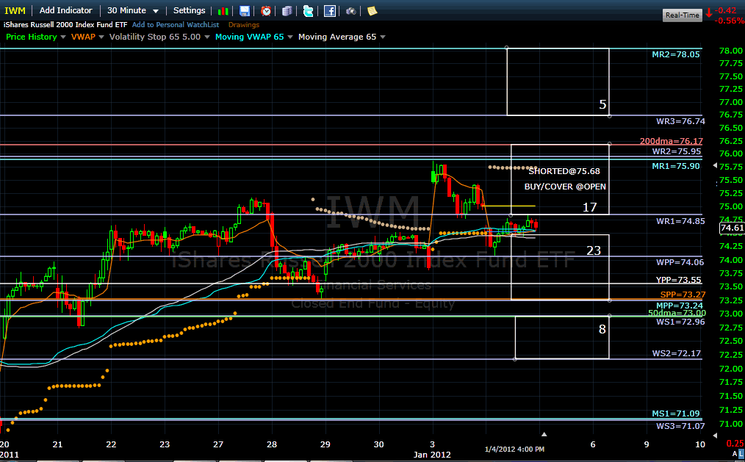The image size is (745, 462).
Task: Click the up triangle marker on time axis
Action: (544, 434)
